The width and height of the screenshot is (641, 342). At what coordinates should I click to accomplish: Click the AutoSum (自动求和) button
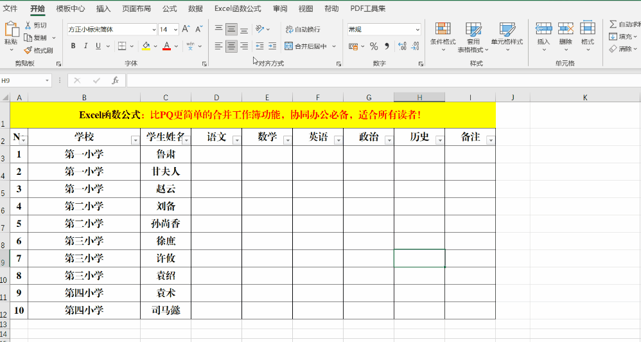click(x=625, y=24)
